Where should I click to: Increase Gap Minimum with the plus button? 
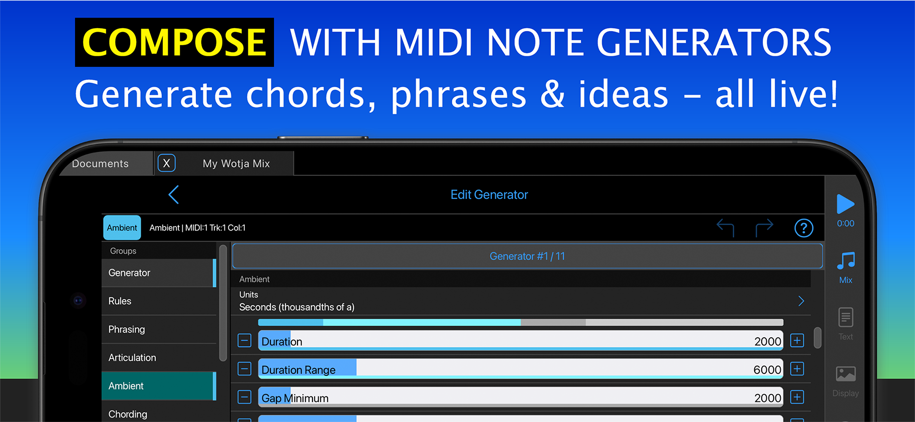pos(797,397)
